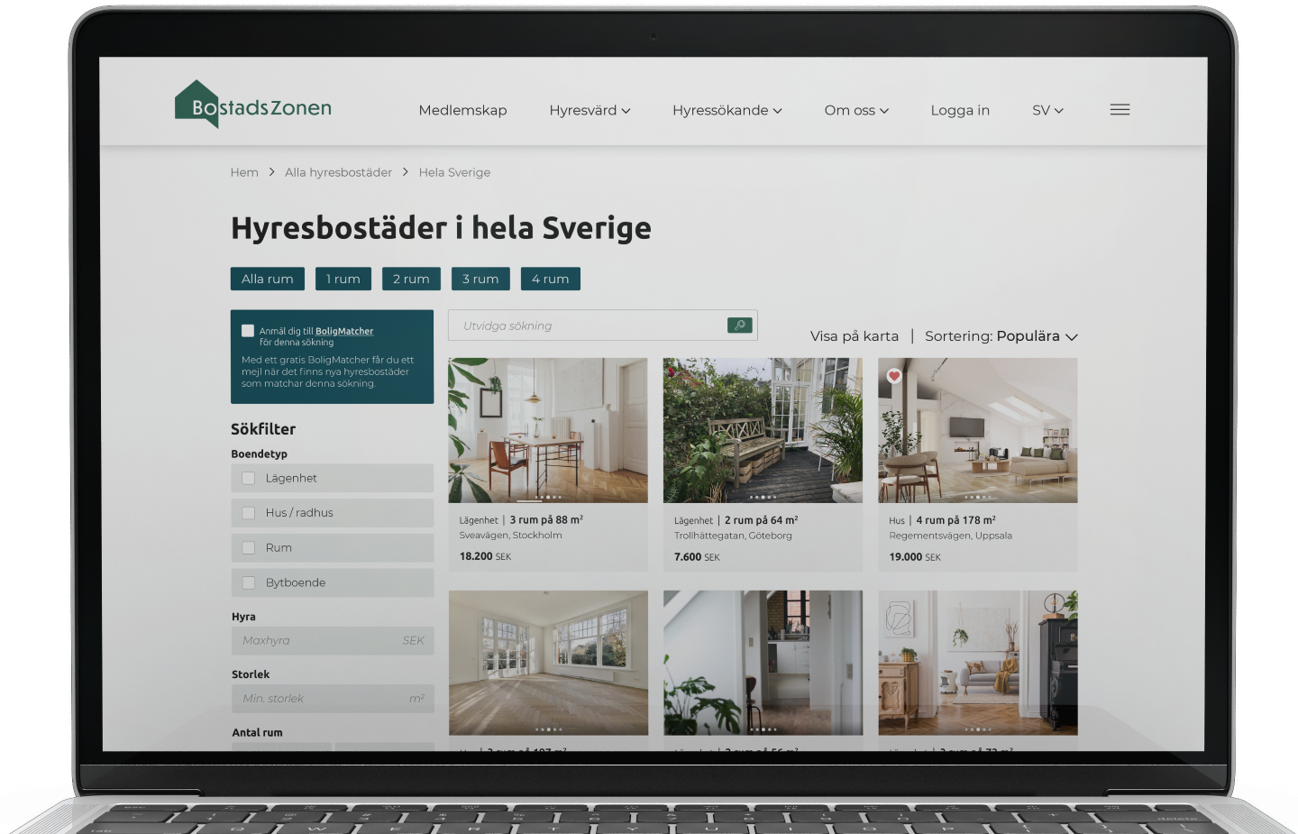Expand the Om oss menu
This screenshot has width=1298, height=834.
click(x=856, y=110)
